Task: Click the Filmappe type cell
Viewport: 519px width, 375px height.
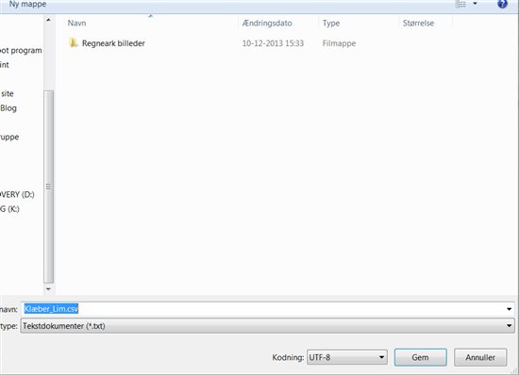Action: pos(340,43)
